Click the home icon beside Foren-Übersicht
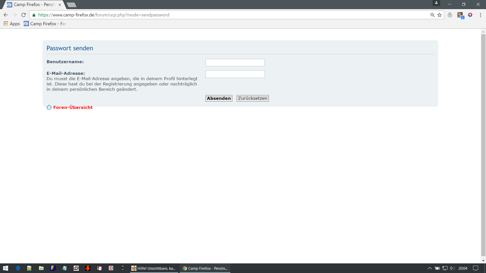The image size is (486, 273). (49, 107)
